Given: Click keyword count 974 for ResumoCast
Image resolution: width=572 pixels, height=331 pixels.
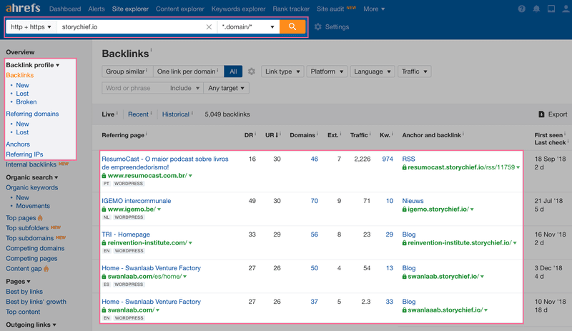Looking at the screenshot, I should click(388, 159).
